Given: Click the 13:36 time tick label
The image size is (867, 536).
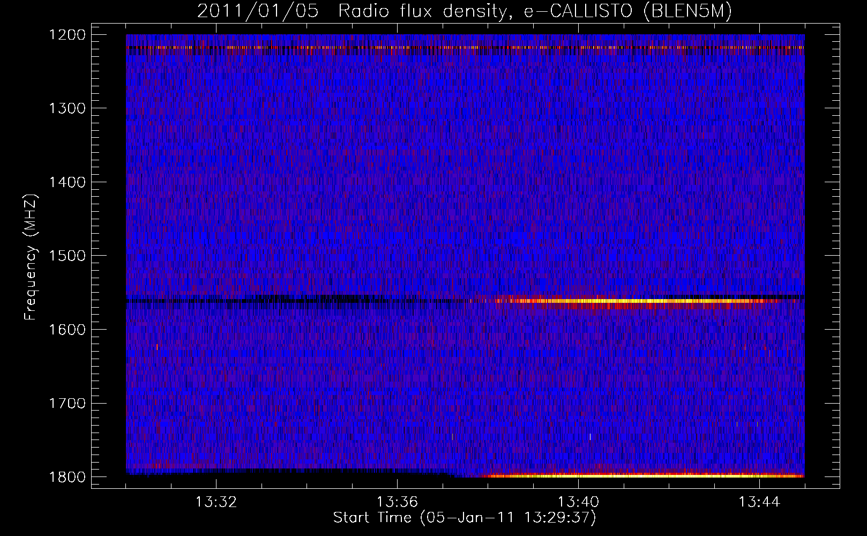Looking at the screenshot, I should tap(397, 502).
